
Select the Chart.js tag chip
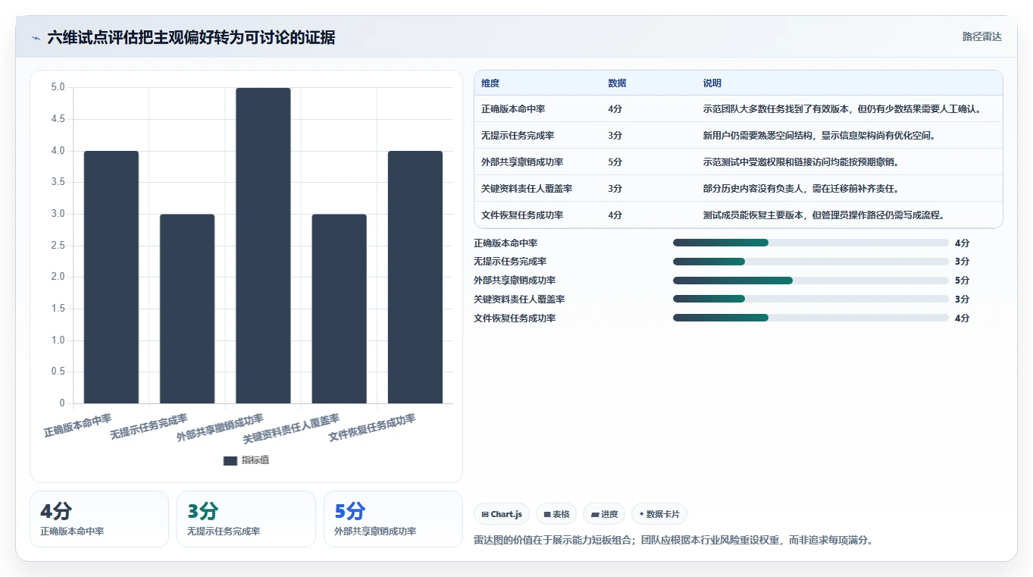click(502, 514)
